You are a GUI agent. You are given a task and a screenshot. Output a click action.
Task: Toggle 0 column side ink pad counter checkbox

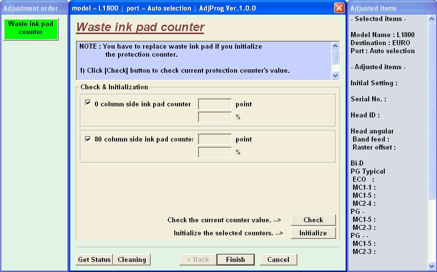click(88, 103)
